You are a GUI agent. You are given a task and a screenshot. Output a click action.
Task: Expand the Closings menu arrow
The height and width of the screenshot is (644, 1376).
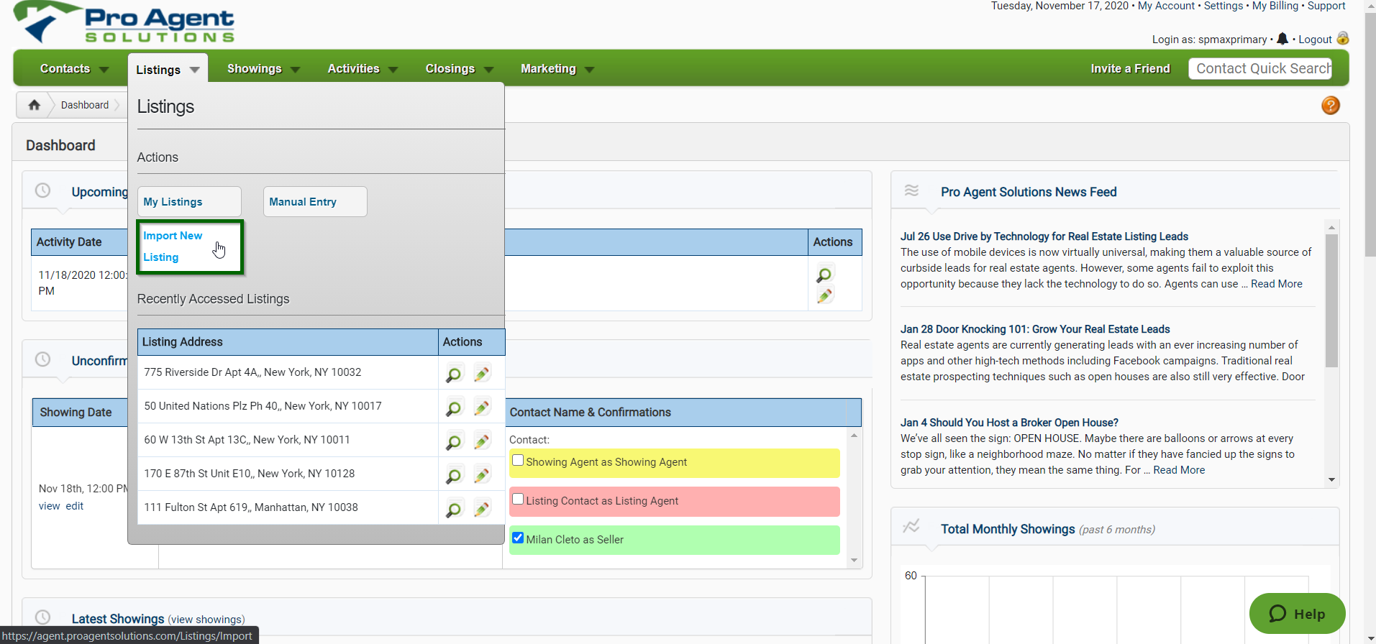[488, 70]
